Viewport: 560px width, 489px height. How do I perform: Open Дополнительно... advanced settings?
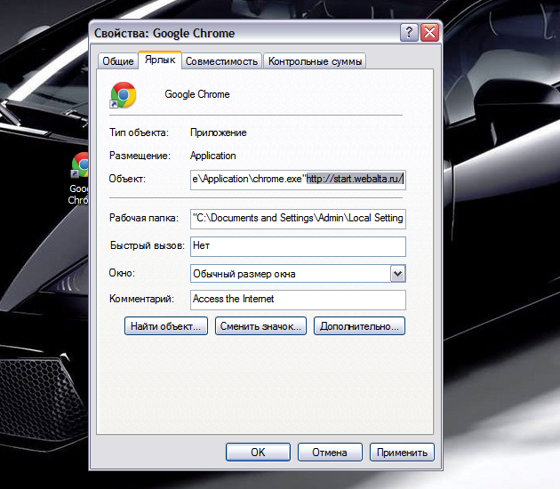359,325
